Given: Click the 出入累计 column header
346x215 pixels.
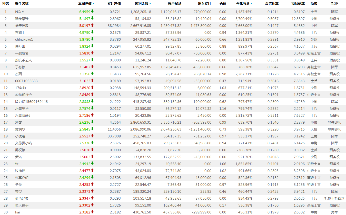Looking at the screenshot, I should 205,4.
